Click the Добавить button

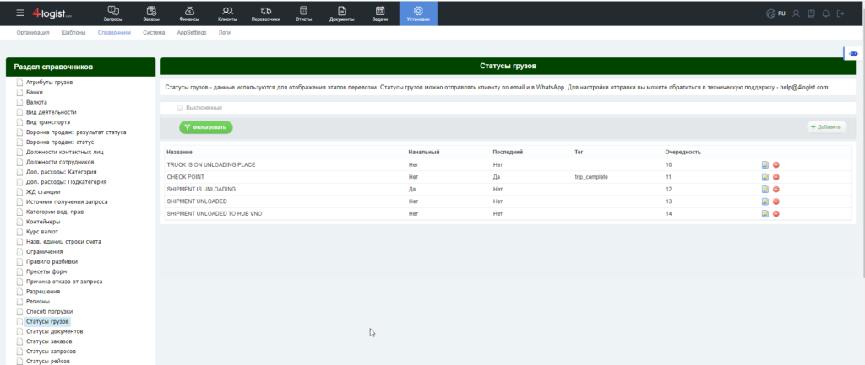click(825, 127)
